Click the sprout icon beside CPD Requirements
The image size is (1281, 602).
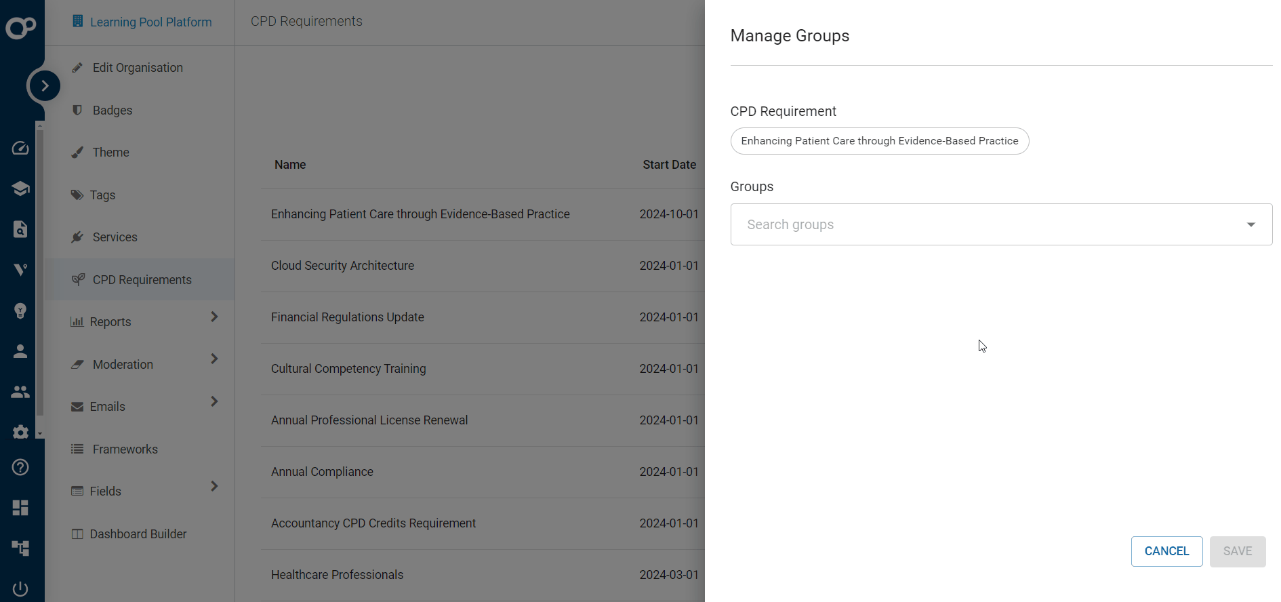pyautogui.click(x=78, y=279)
